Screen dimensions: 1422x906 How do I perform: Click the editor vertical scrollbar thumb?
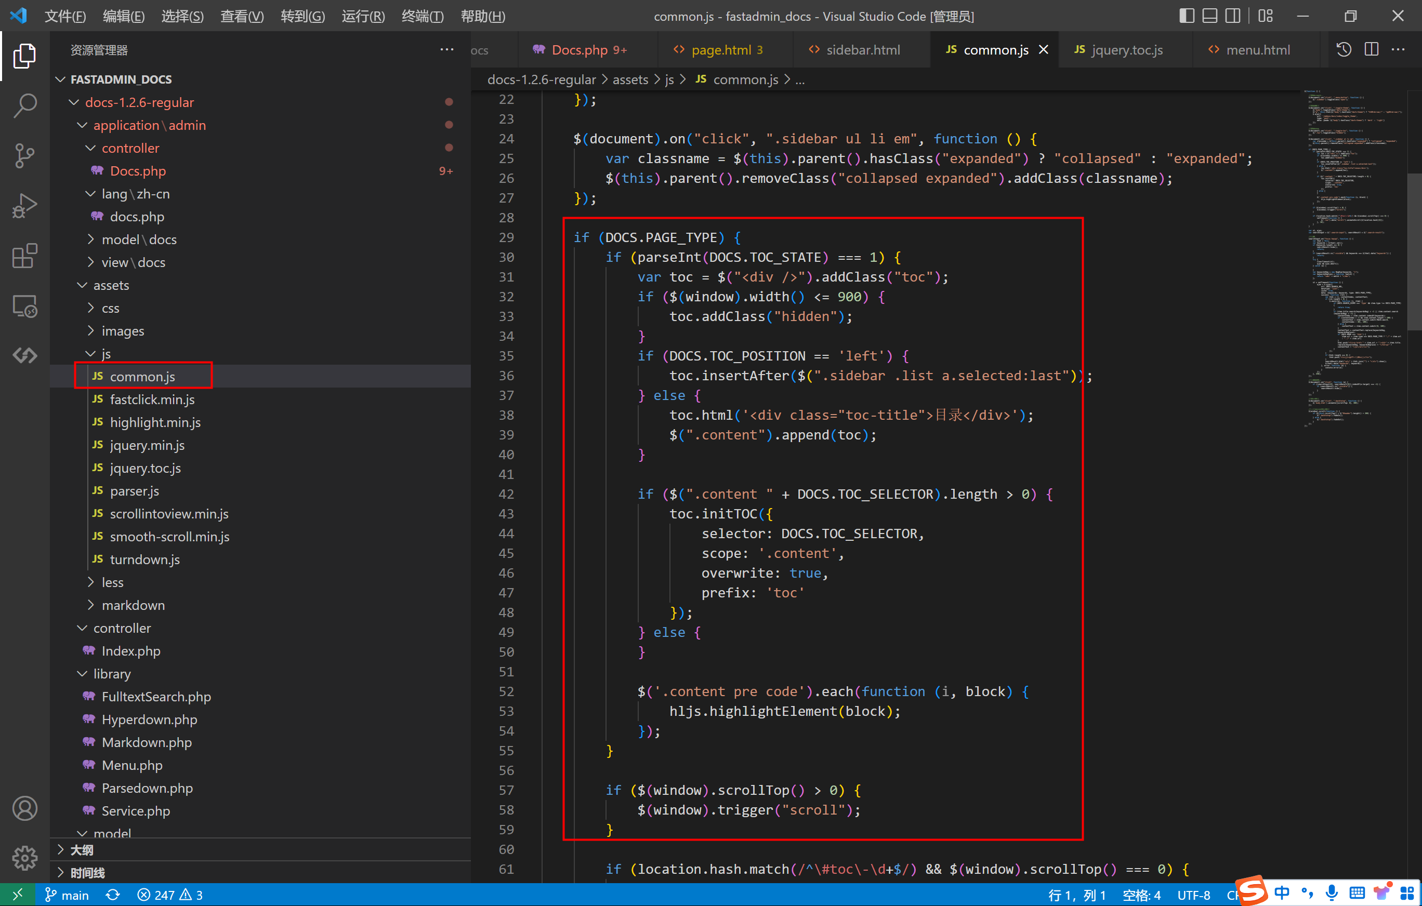click(x=1414, y=251)
